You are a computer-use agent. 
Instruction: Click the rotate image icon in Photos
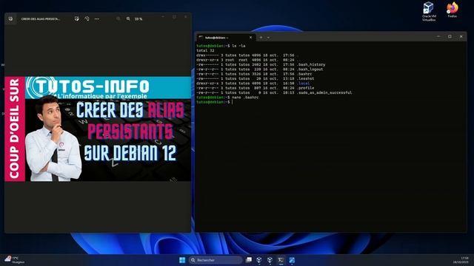coord(87,18)
